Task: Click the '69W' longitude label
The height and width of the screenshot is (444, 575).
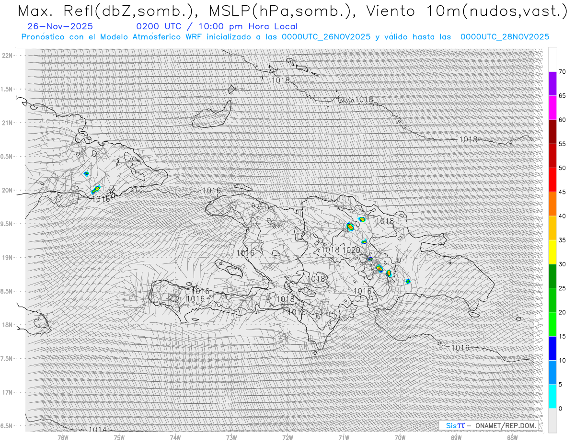Action: [456, 437]
